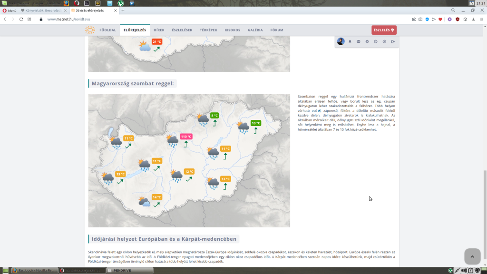The height and width of the screenshot is (274, 487).
Task: Click the user profile avatar
Action: click(341, 41)
